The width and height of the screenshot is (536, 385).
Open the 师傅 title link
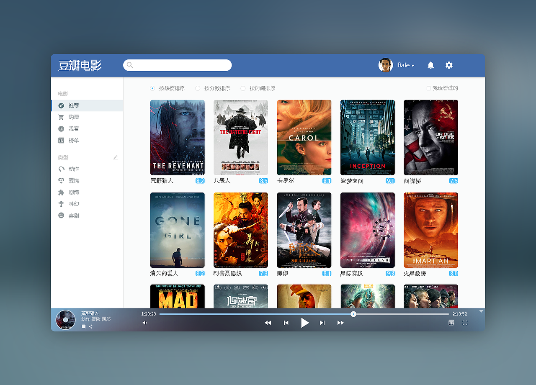pos(283,273)
